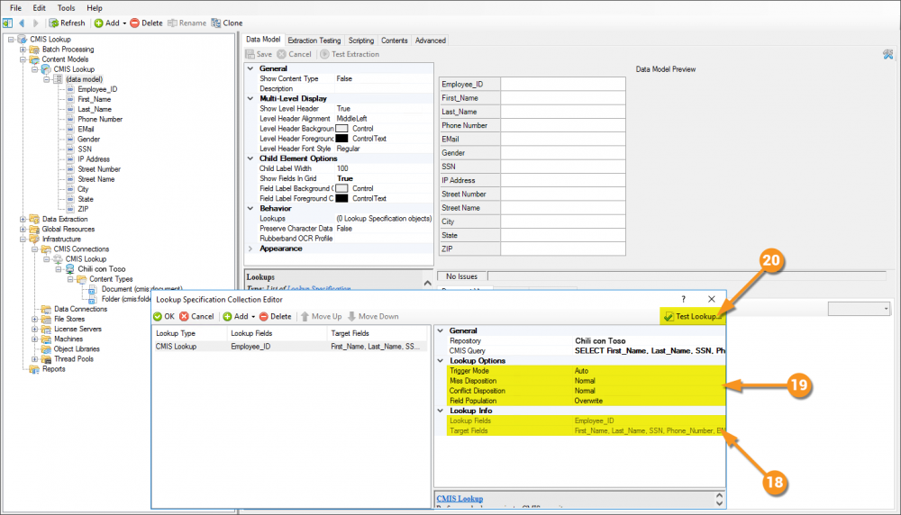Click the ZIP preview input field
The width and height of the screenshot is (901, 515).
tap(562, 249)
